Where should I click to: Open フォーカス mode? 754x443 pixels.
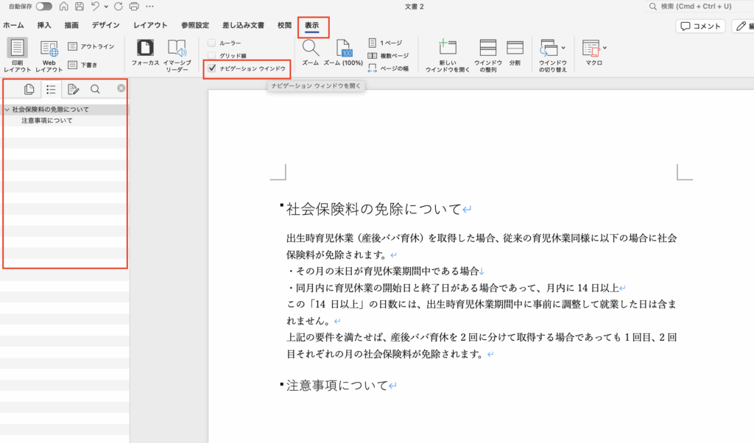point(146,48)
